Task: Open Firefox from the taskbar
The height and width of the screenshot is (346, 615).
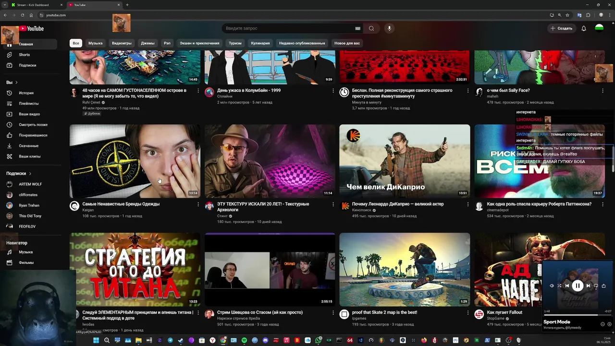Action: point(424,341)
